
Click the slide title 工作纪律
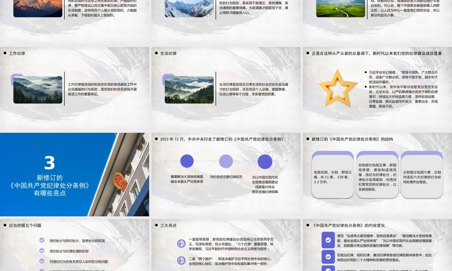[17, 53]
